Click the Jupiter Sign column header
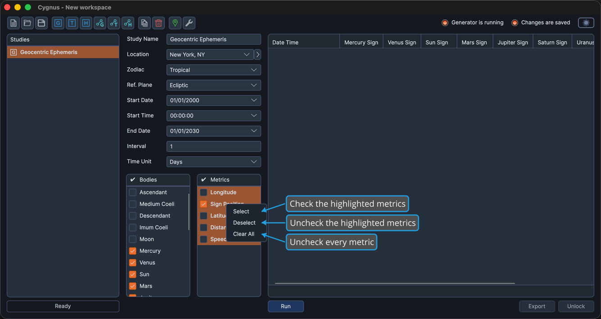Viewport: 601px width, 319px height. pyautogui.click(x=513, y=42)
